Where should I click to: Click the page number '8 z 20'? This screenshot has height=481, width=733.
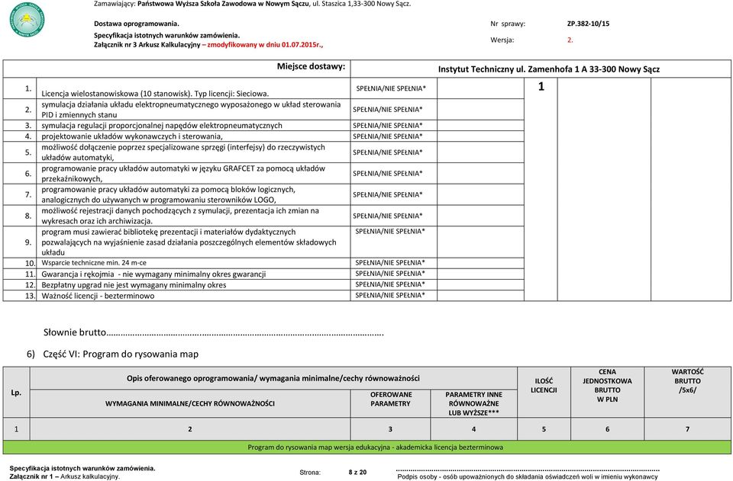pos(357,472)
